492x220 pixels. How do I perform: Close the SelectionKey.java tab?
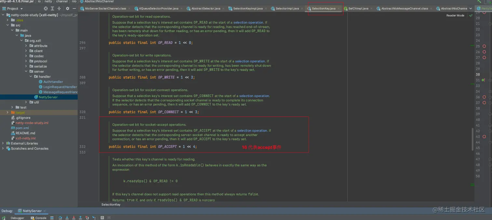pyautogui.click(x=339, y=8)
